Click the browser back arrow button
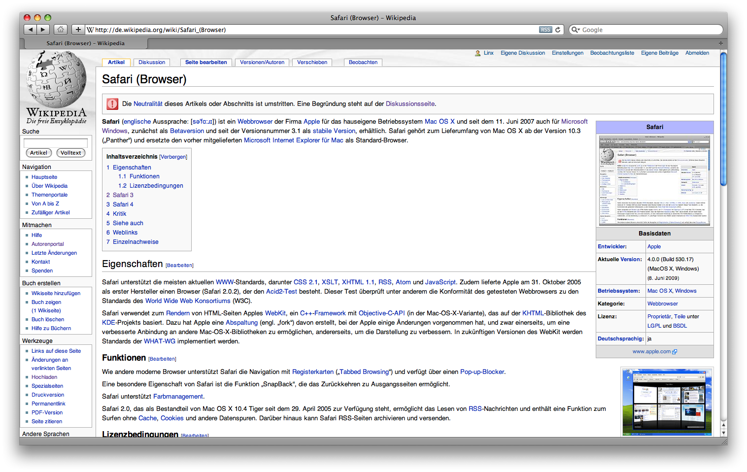The image size is (747, 472). pyautogui.click(x=31, y=30)
